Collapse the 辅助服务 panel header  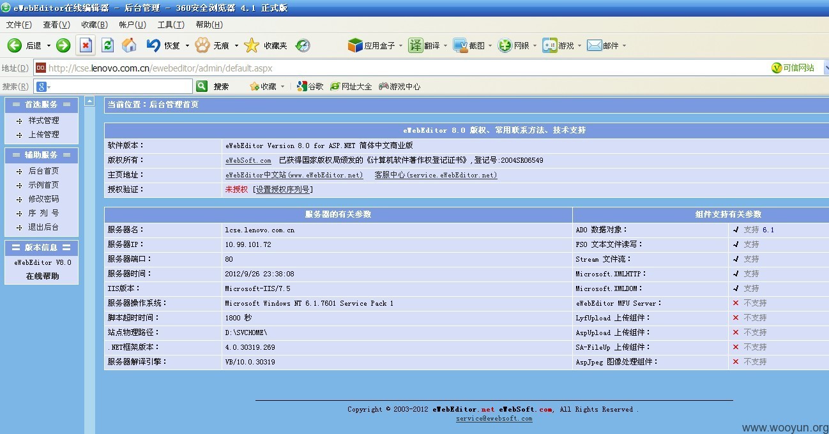42,154
